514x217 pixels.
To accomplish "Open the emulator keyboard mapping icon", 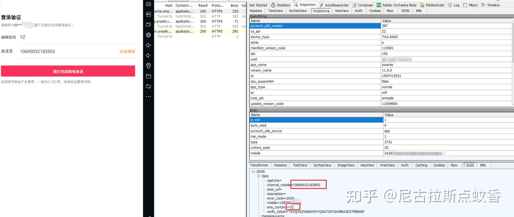I will click(148, 4).
